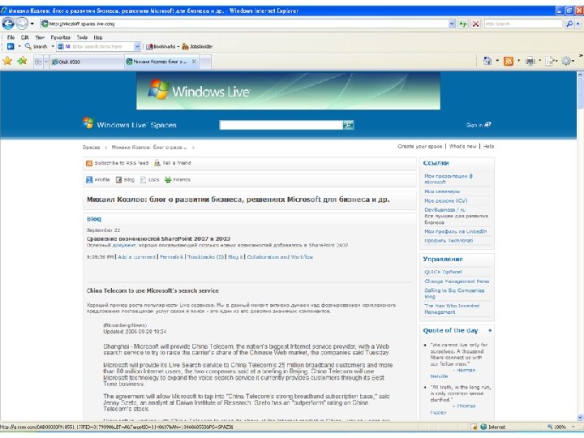Open the What's new link
Viewport: 584px width, 438px height.
[x=462, y=146]
